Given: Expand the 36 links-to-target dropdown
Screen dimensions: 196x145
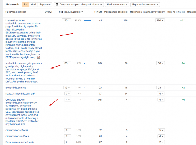Looking at the screenshot, I should point(161,63).
